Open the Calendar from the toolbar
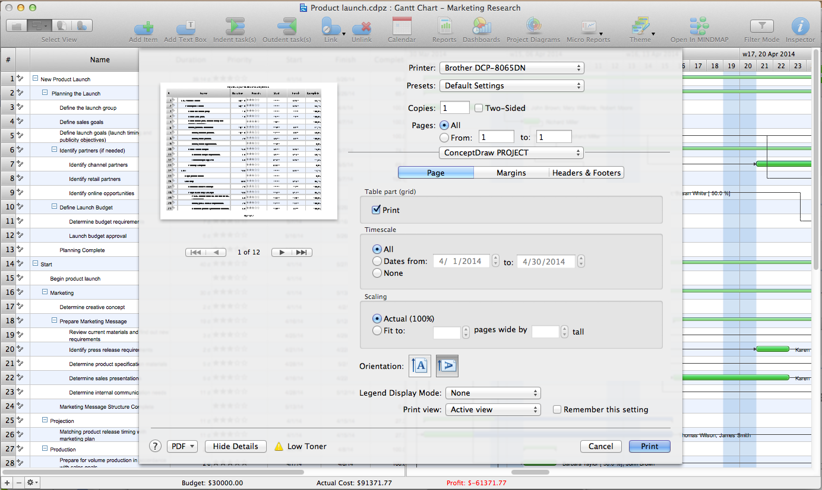Viewport: 822px width, 490px height. point(402,26)
